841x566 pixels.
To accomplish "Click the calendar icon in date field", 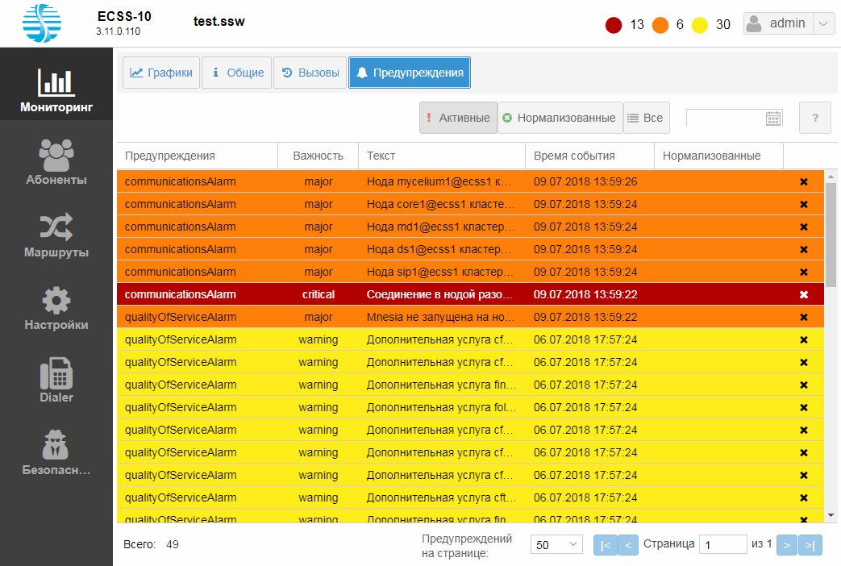I will 772,118.
